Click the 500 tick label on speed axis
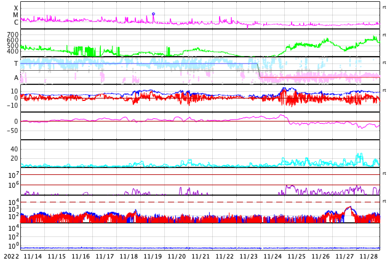390x261 pixels. pyautogui.click(x=13, y=46)
